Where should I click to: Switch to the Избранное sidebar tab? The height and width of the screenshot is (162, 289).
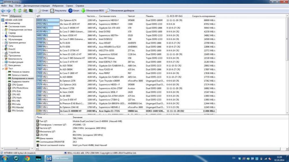[16, 16]
